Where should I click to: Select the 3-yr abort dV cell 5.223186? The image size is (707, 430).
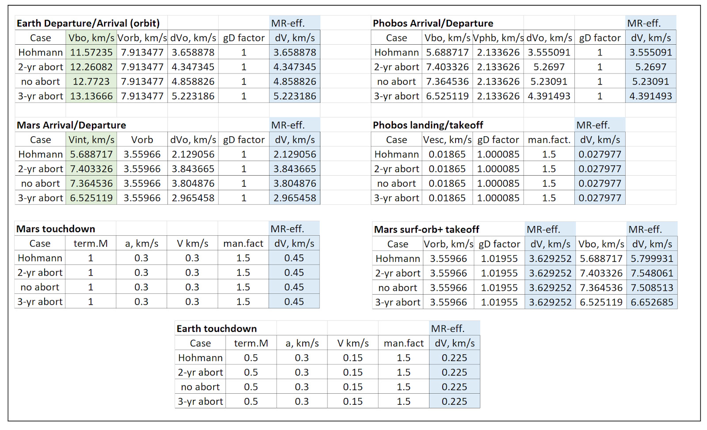coord(295,96)
